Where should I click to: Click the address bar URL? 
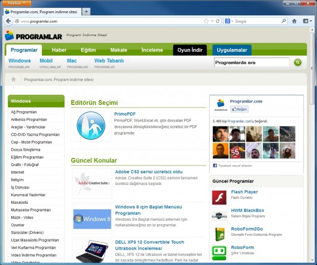39,21
